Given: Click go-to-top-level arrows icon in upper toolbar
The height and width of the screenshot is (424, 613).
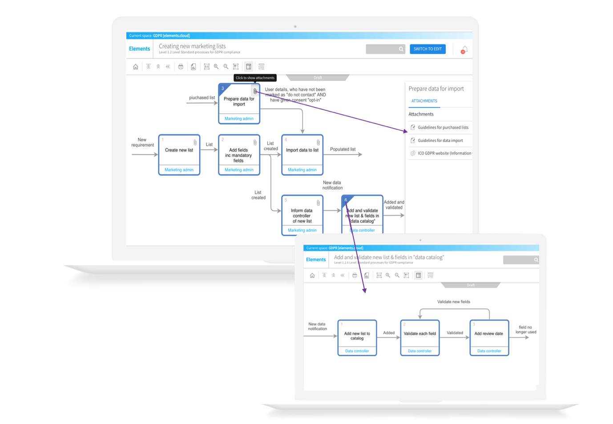Looking at the screenshot, I should [148, 67].
